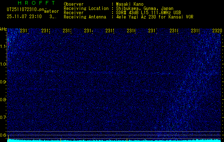This screenshot has width=224, height=142.
Task: Select the UT2511072310.pn file name
Action: [25, 10]
